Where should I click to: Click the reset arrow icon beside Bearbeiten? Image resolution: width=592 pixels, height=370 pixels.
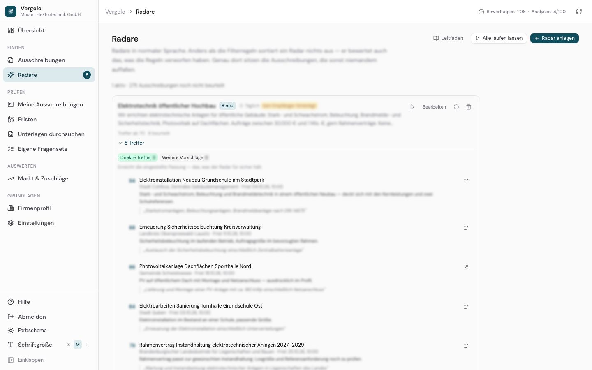click(456, 107)
